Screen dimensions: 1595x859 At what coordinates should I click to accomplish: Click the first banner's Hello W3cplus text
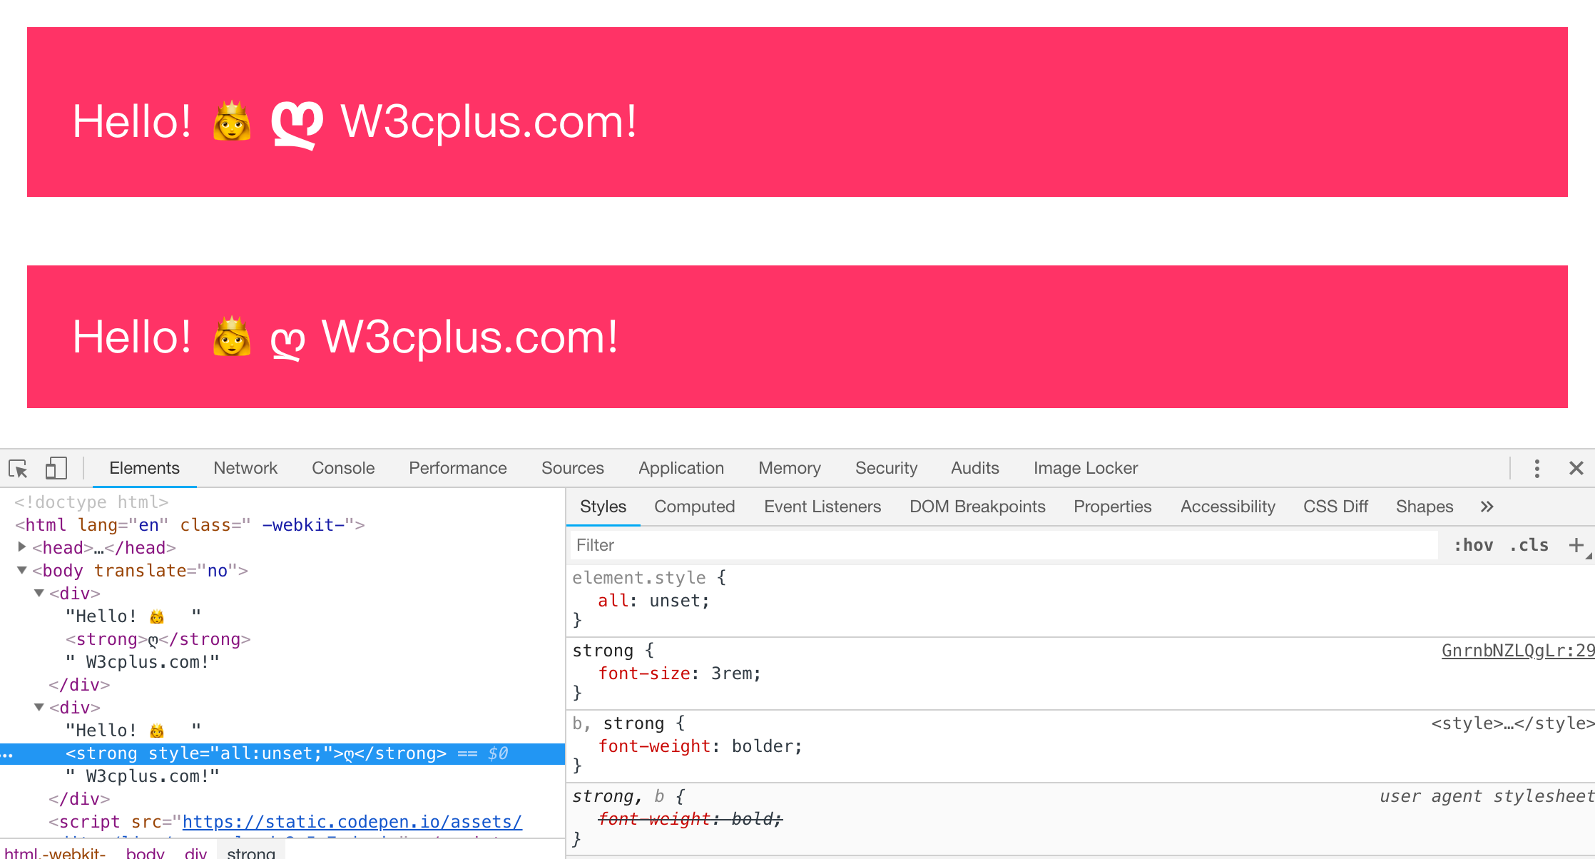pos(355,122)
